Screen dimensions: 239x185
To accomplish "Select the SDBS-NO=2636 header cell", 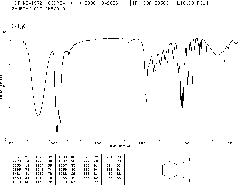I will (x=101, y=3).
